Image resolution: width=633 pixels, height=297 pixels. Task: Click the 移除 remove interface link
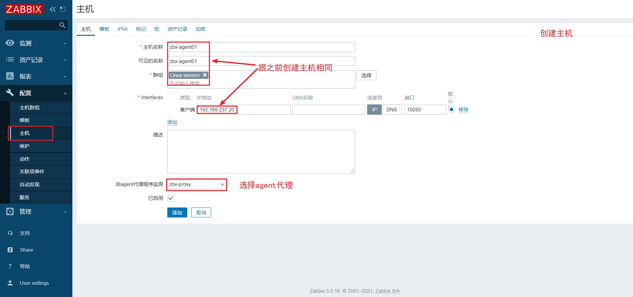[x=463, y=110]
